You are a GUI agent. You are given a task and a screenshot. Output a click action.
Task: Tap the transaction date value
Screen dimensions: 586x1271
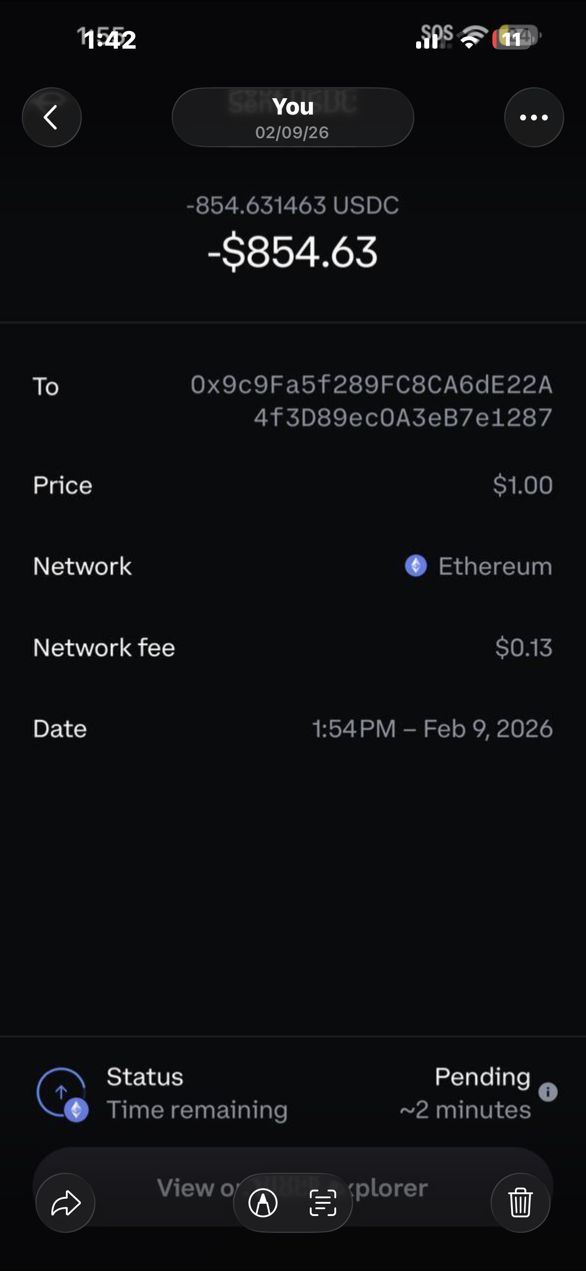coord(432,729)
